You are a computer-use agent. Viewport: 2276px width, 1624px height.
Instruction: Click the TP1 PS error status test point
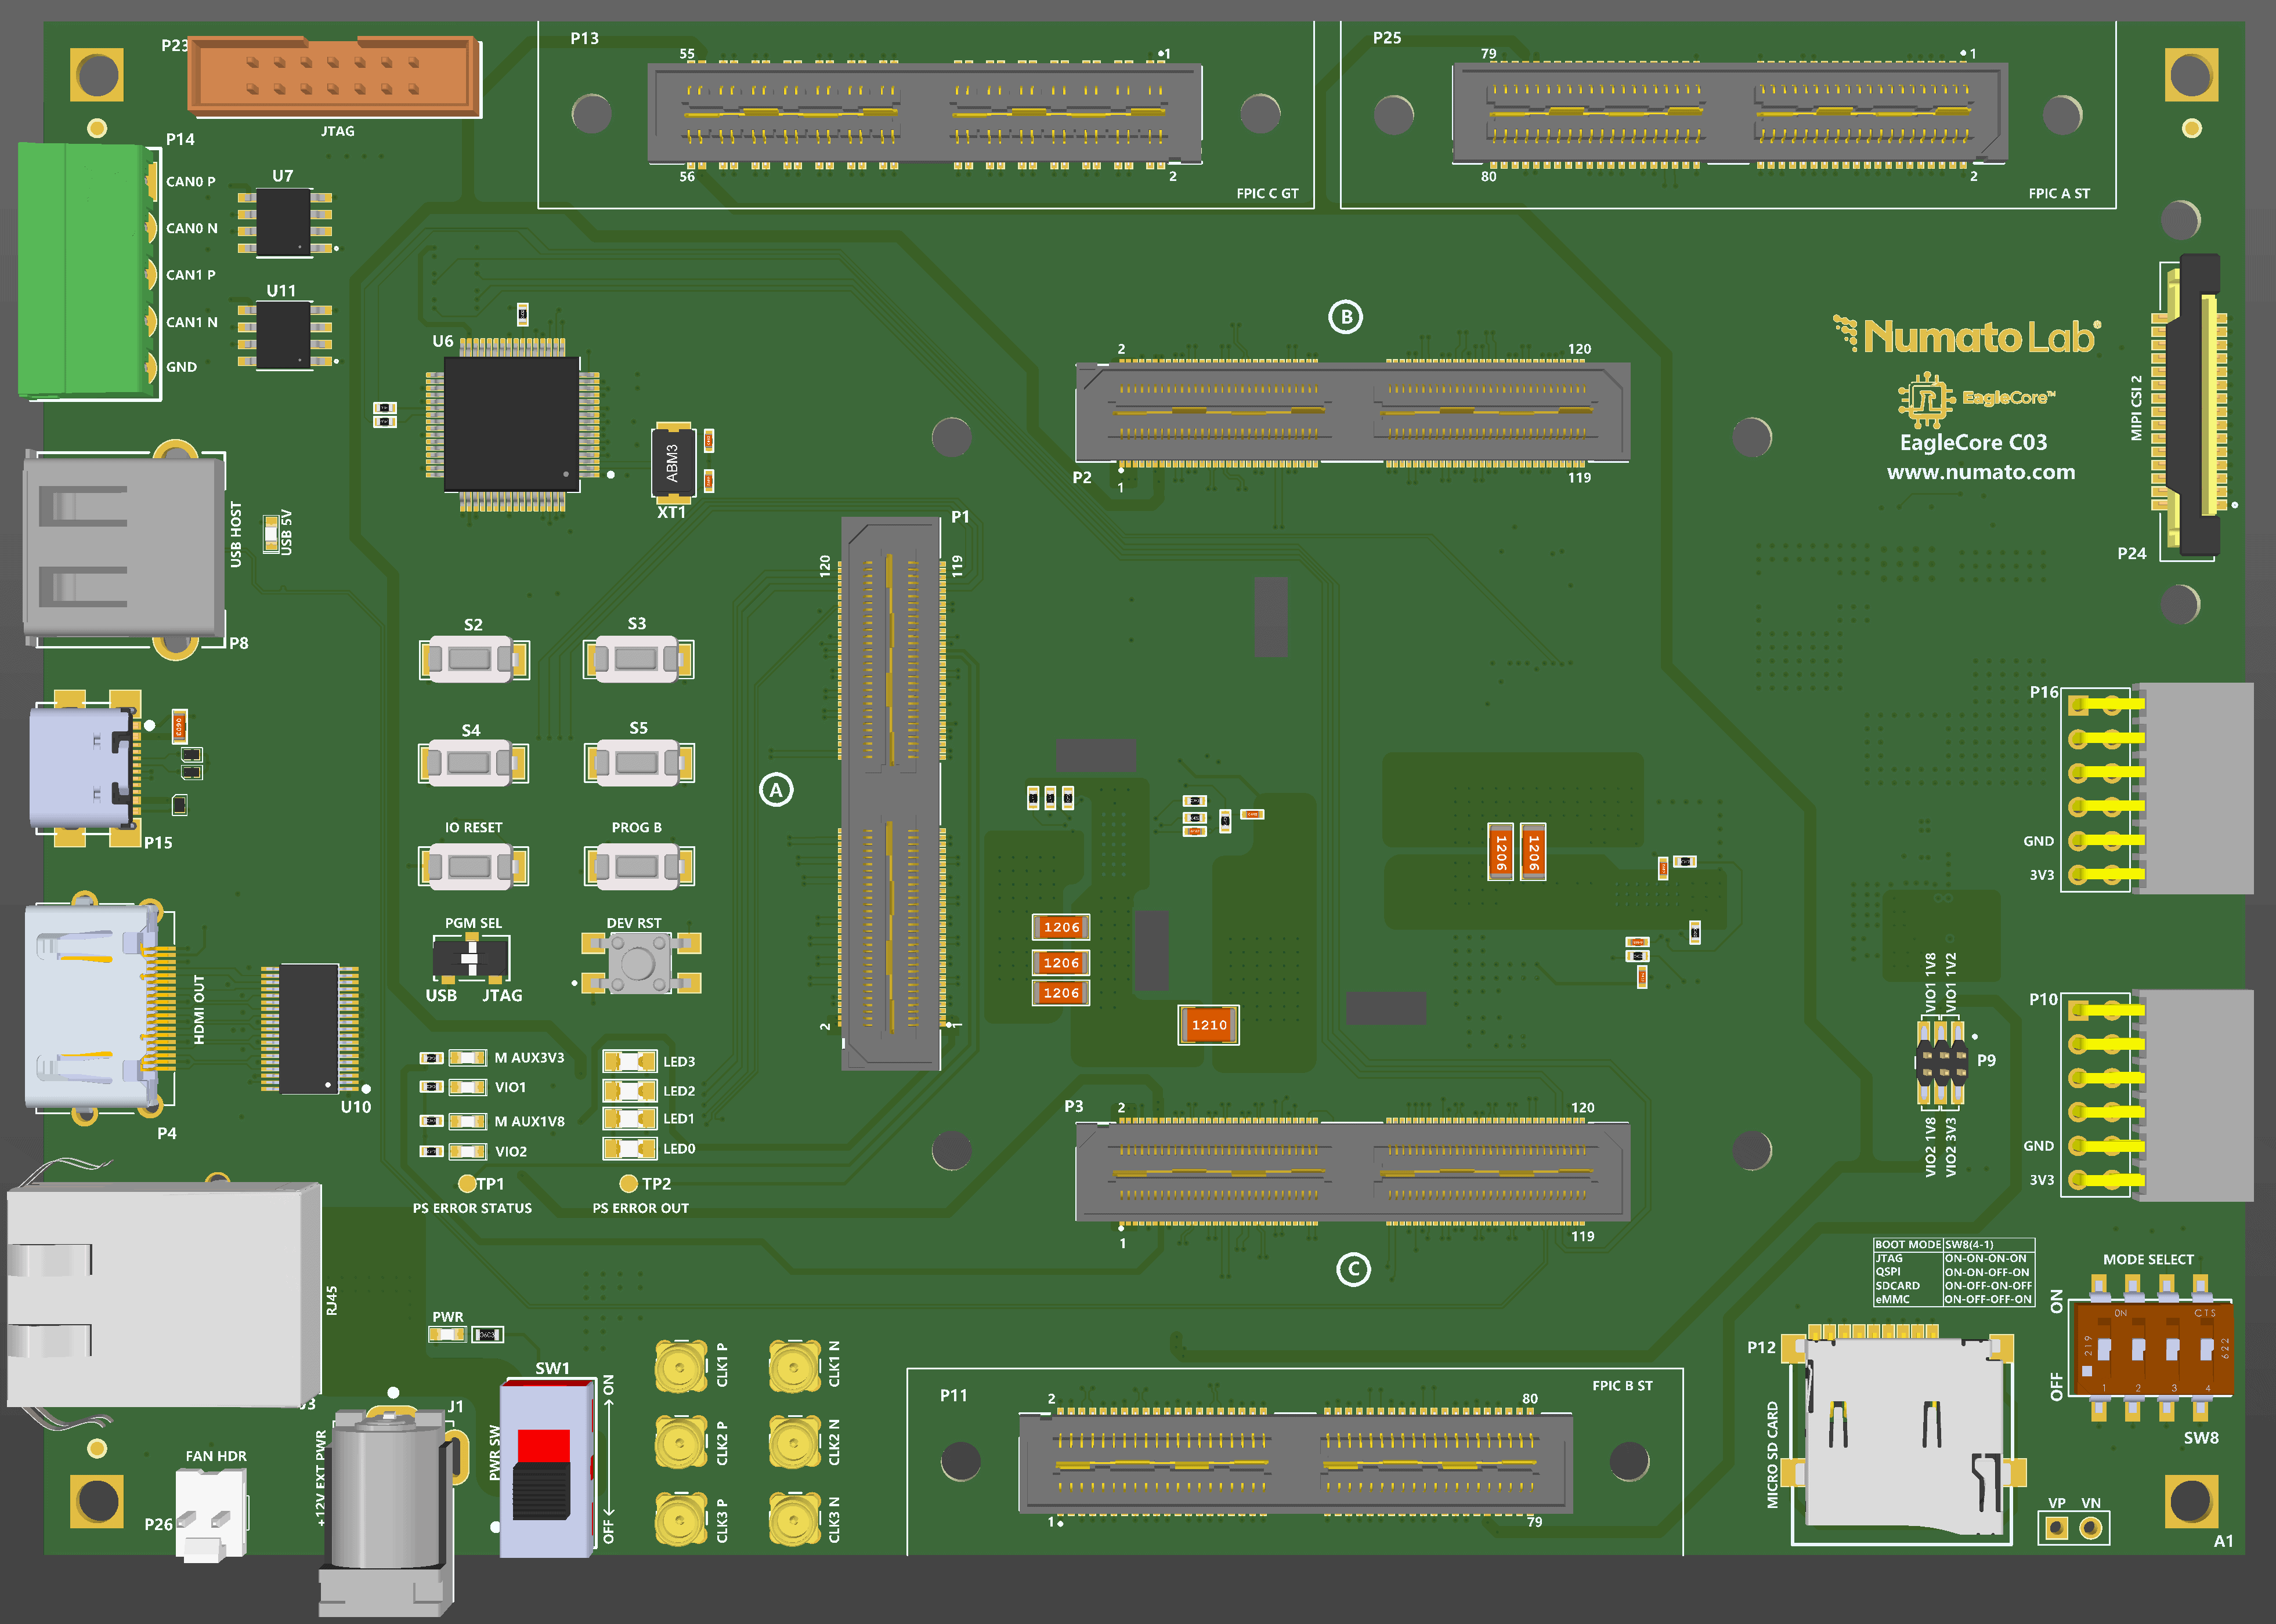pyautogui.click(x=466, y=1184)
